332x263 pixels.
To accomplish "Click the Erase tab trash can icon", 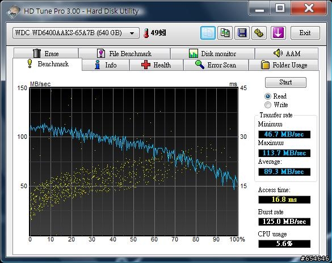I will coord(37,53).
